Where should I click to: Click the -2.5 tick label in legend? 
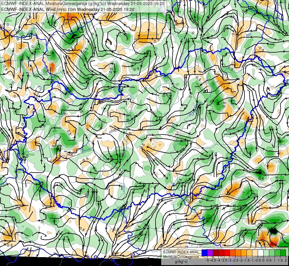coord(235,260)
